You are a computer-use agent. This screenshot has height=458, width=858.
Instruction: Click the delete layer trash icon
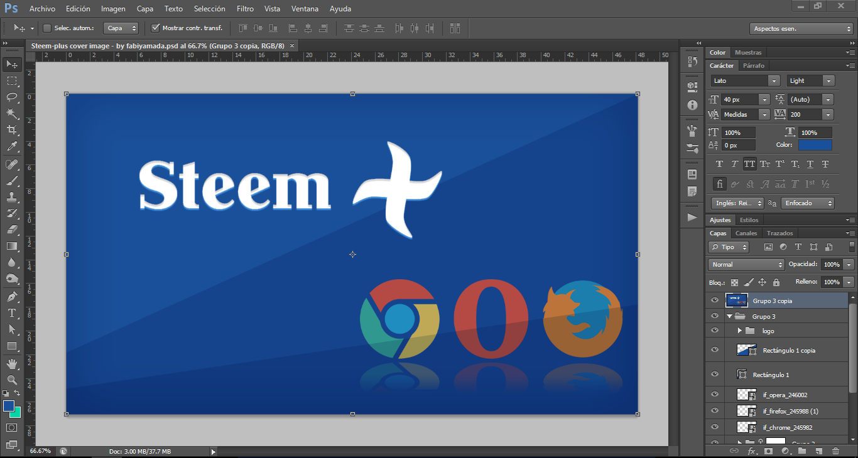click(835, 451)
